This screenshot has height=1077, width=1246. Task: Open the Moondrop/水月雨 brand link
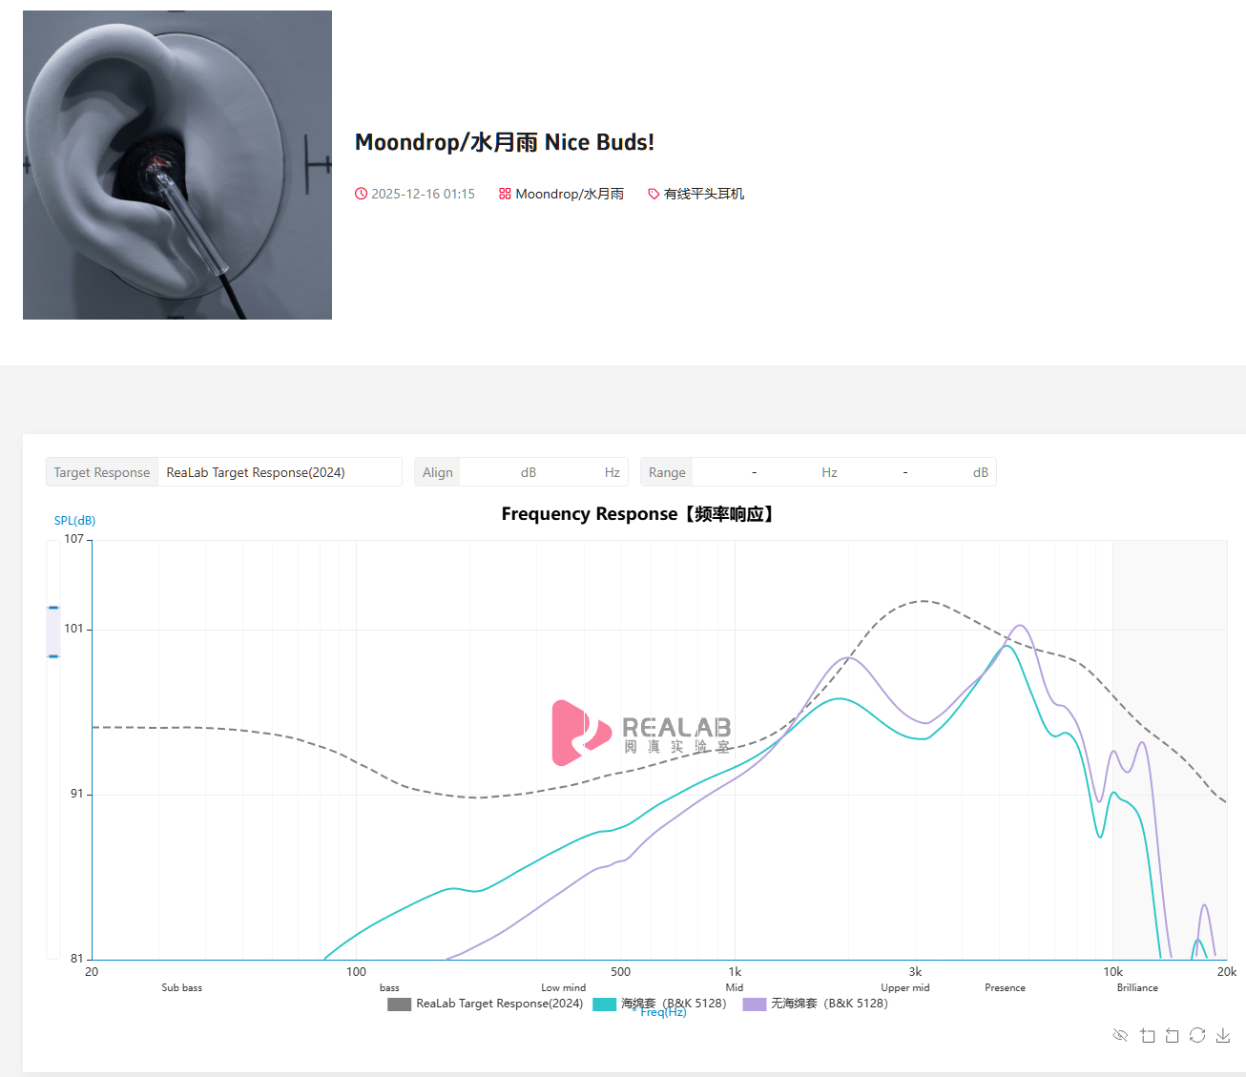coord(570,194)
